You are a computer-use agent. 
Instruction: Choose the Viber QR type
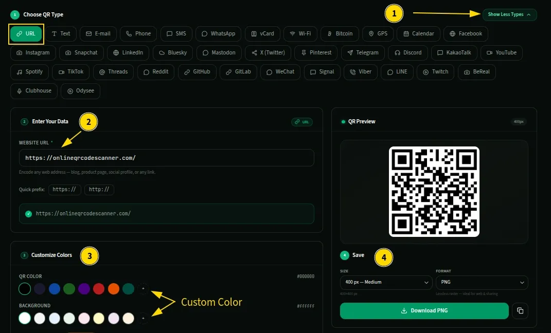coord(360,71)
